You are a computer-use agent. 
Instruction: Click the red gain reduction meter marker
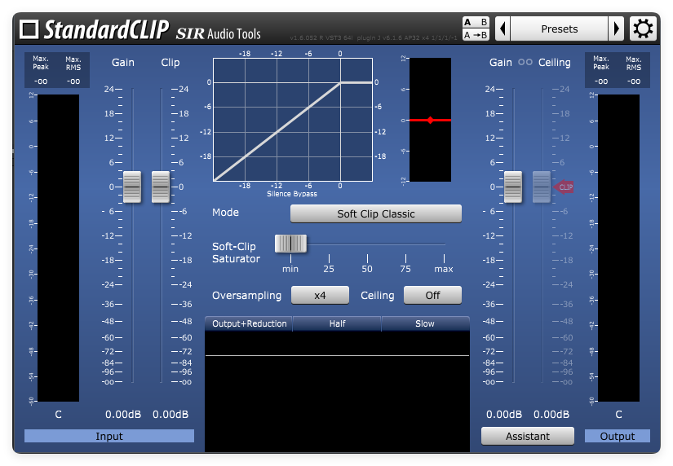[x=430, y=120]
